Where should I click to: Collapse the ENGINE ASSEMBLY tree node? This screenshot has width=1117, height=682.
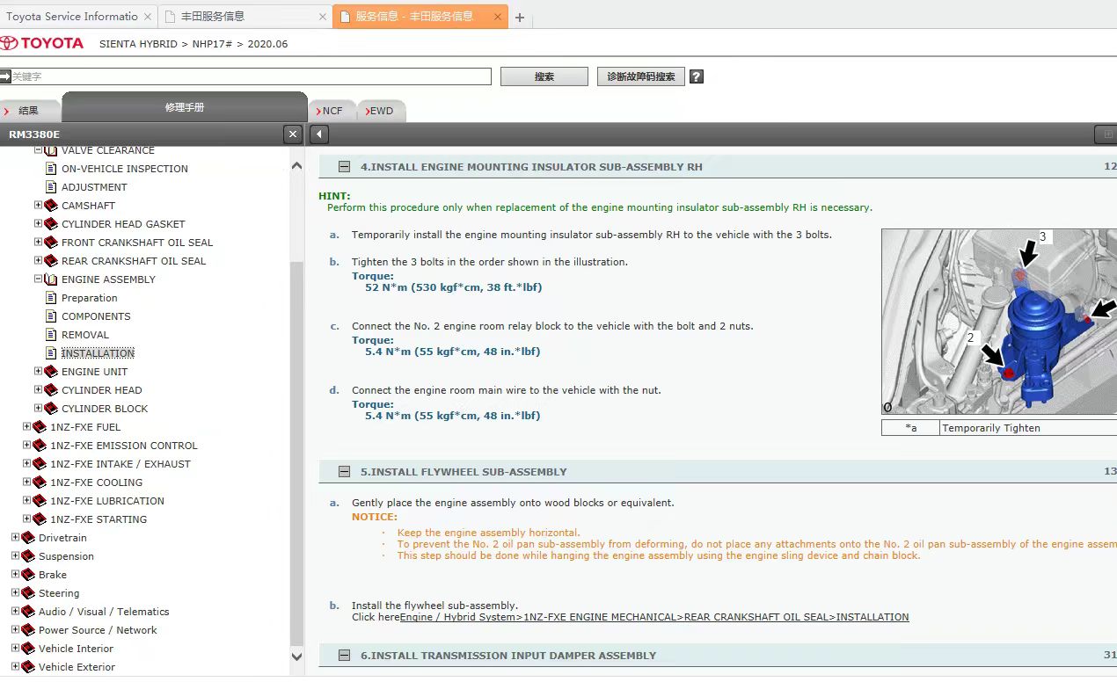[38, 279]
